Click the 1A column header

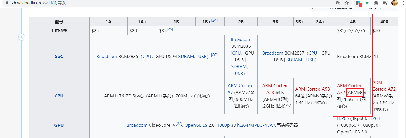[x=108, y=22]
